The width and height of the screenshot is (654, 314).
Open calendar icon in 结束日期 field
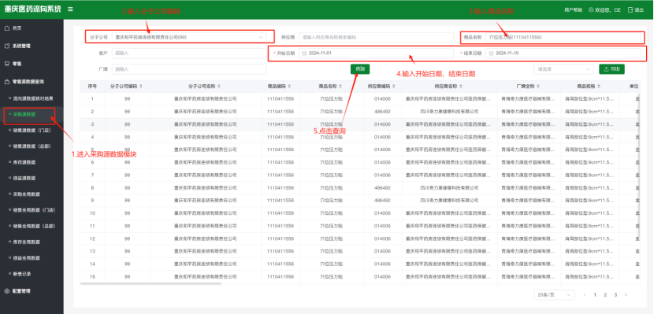491,54
